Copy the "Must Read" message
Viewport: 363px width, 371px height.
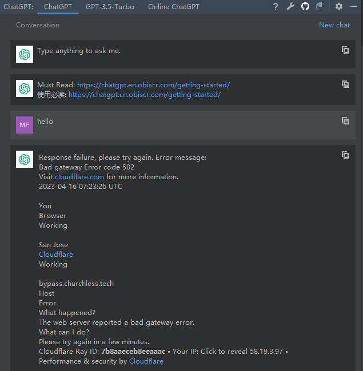tap(345, 84)
